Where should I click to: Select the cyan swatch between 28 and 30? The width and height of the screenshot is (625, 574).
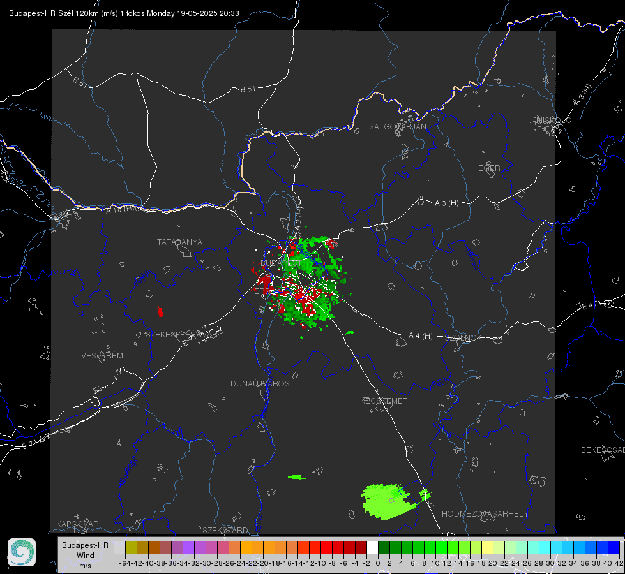pyautogui.click(x=545, y=547)
